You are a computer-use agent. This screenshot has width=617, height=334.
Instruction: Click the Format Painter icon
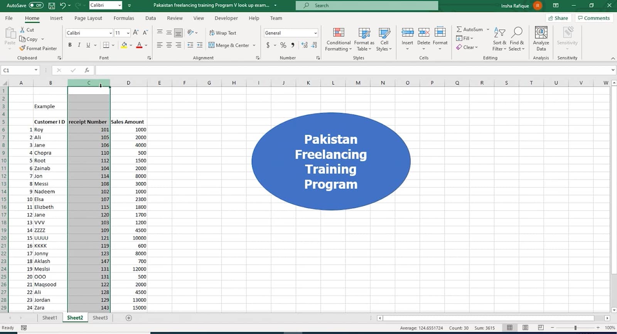23,48
